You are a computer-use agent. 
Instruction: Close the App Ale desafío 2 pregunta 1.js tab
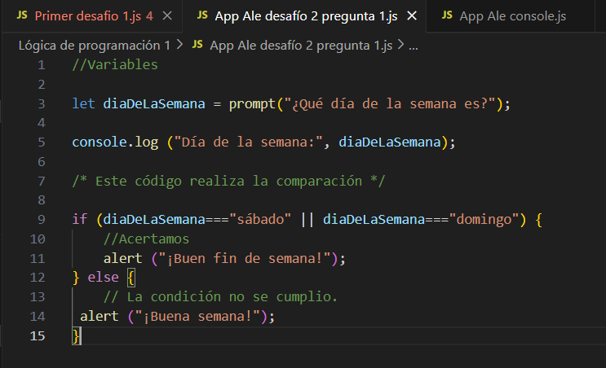click(x=412, y=16)
